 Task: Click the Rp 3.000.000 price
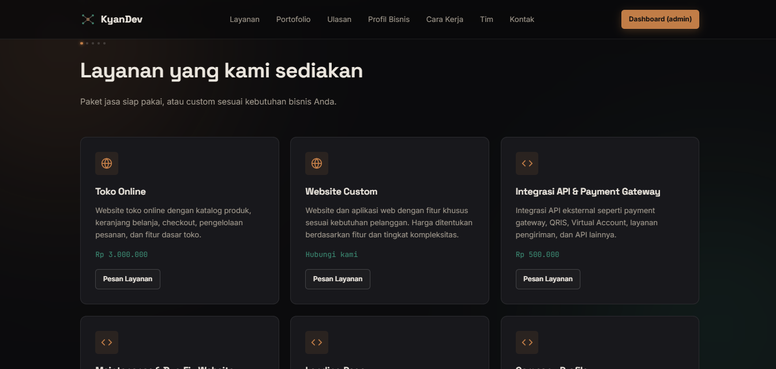point(122,254)
